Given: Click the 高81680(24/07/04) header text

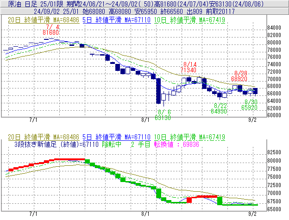Looking at the screenshot, I should (181, 4).
